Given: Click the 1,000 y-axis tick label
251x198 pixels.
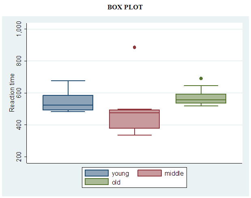Looking at the screenshot, I should [19, 29].
